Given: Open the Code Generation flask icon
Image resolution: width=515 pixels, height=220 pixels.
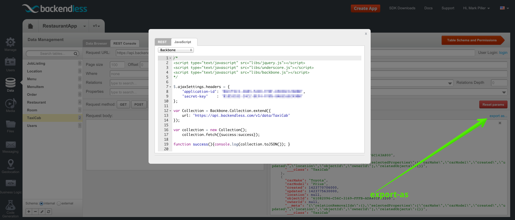Looking at the screenshot, I should click(x=10, y=205).
